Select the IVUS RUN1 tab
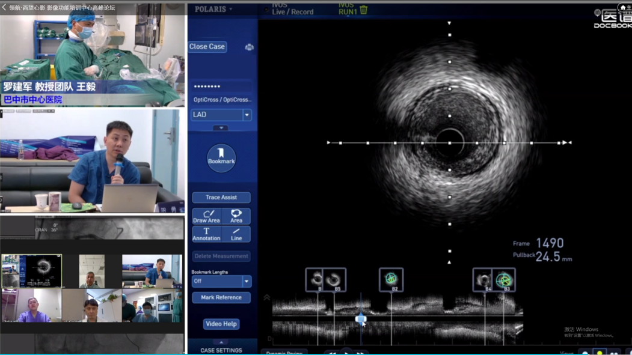This screenshot has width=632, height=355. click(348, 9)
